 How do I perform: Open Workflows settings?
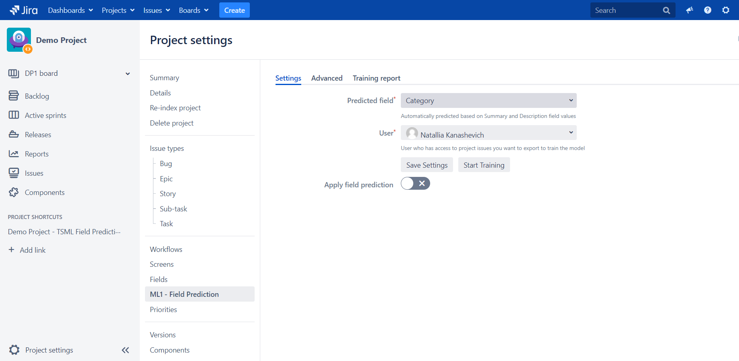166,249
